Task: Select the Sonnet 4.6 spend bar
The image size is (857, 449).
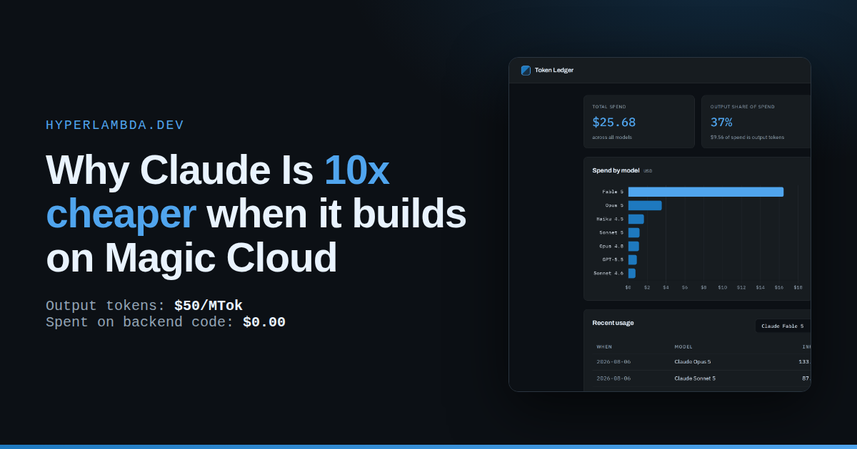Action: (x=631, y=273)
